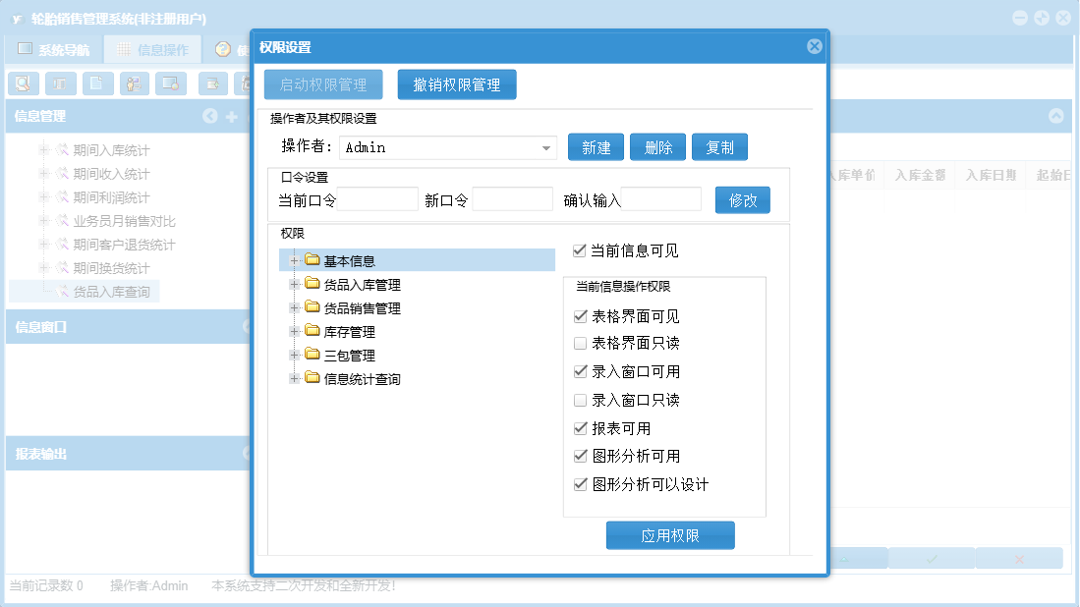
Task: Toggle 图形分析可以设计 checkbox
Action: pos(580,484)
